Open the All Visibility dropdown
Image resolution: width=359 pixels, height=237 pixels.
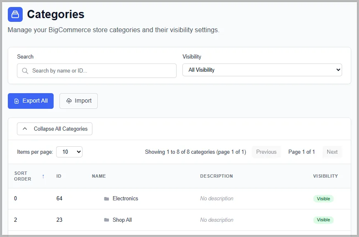pyautogui.click(x=262, y=70)
